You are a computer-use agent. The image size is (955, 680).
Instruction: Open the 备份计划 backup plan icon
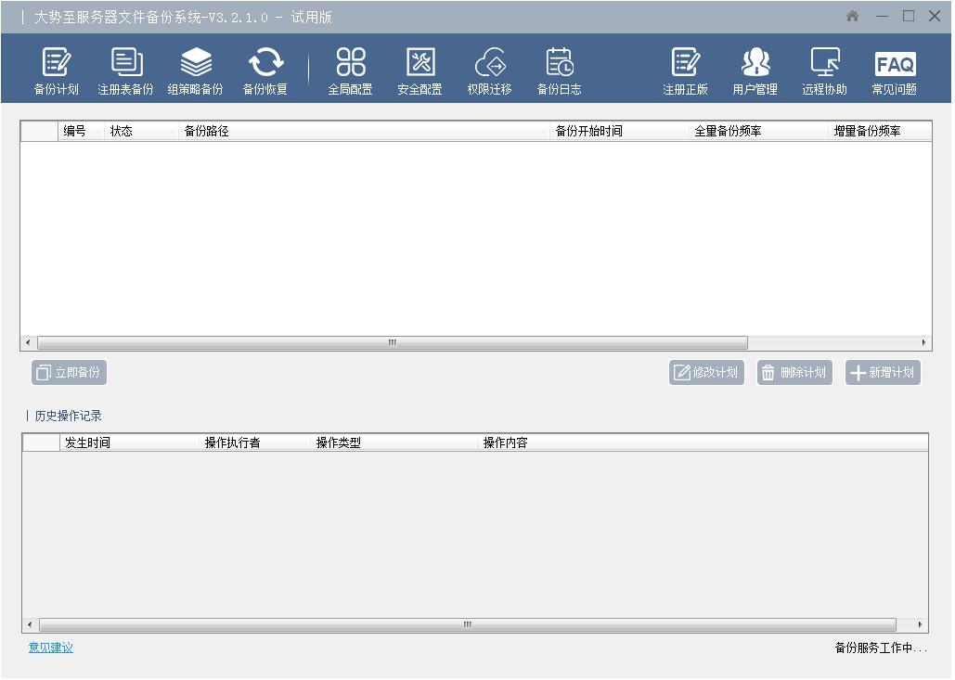click(x=56, y=71)
